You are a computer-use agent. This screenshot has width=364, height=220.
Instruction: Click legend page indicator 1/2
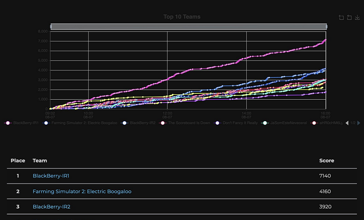pos(353,123)
